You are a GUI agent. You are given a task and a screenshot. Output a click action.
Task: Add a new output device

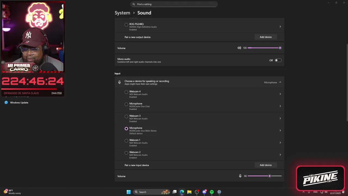266,37
